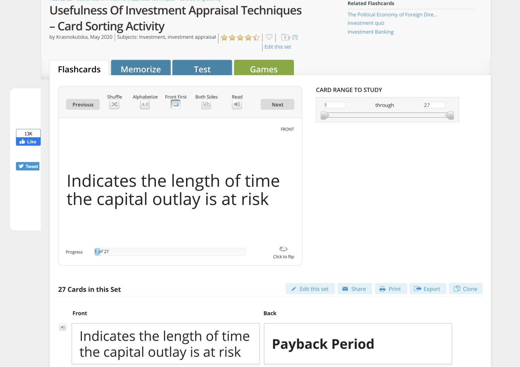Switch to the Memorize tab
The height and width of the screenshot is (367, 520).
pos(141,69)
